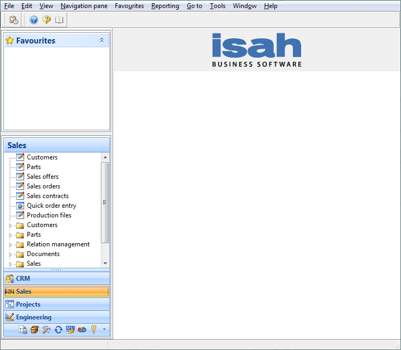Click the star icon beside Favourites
This screenshot has height=350, width=401.
pos(10,40)
